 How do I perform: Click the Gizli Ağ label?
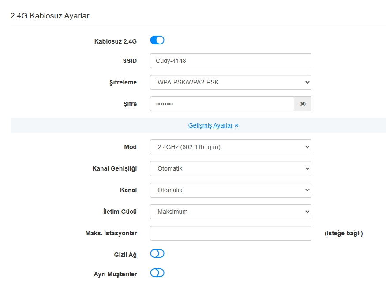tap(125, 255)
